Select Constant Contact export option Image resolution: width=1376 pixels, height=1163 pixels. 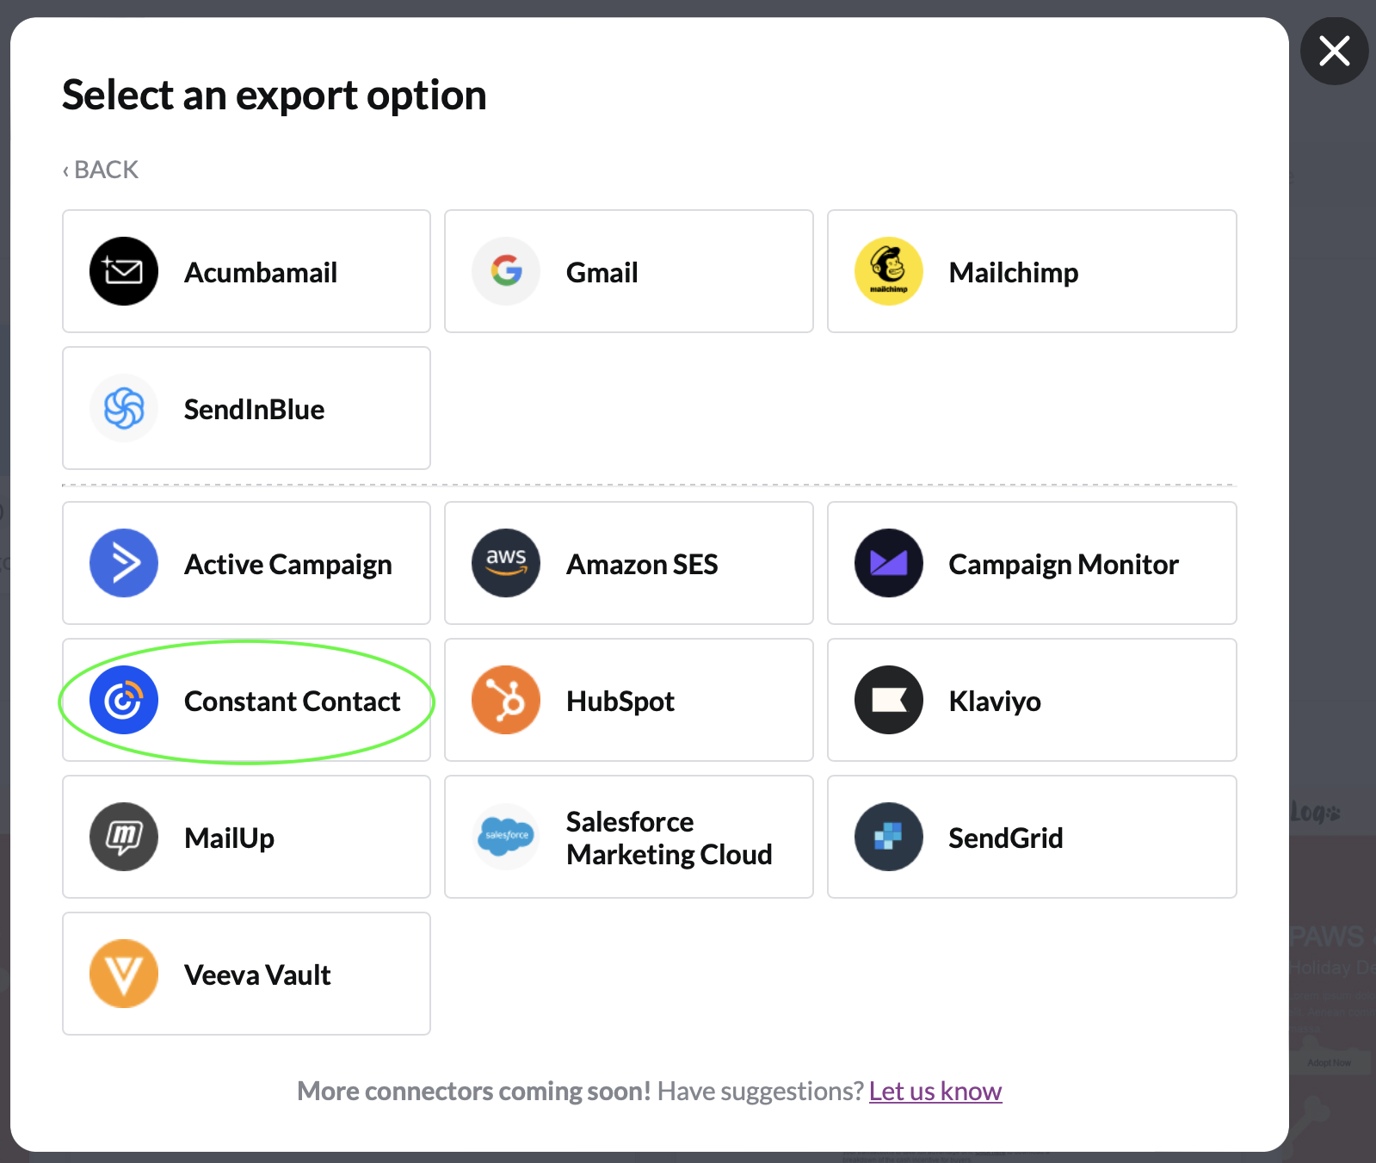246,700
